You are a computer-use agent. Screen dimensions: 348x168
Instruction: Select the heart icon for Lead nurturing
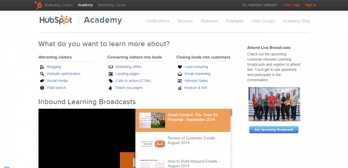point(180,67)
